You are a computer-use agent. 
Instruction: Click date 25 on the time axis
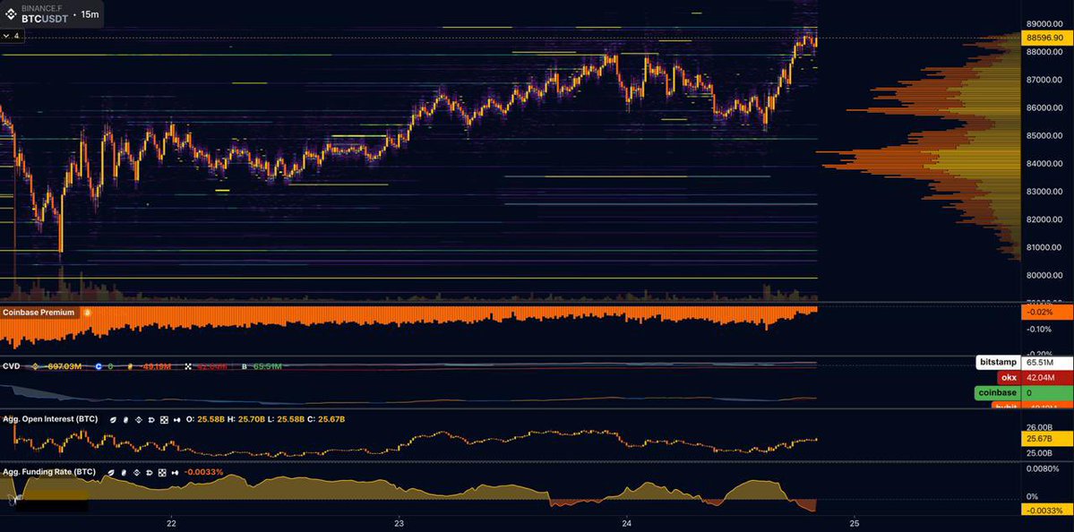[855, 523]
